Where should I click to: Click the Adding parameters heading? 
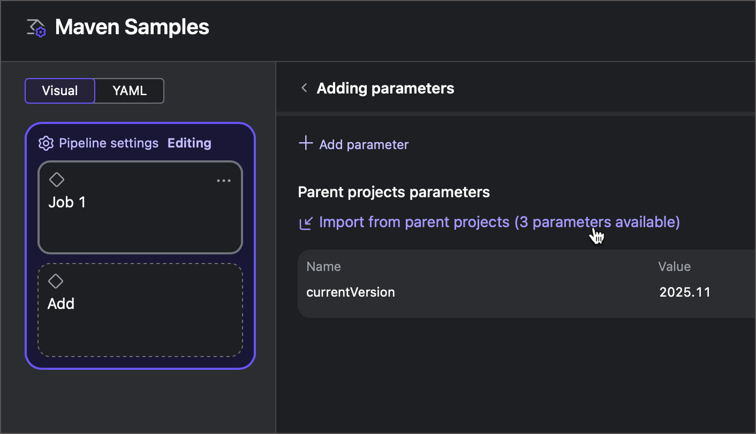pyautogui.click(x=385, y=88)
